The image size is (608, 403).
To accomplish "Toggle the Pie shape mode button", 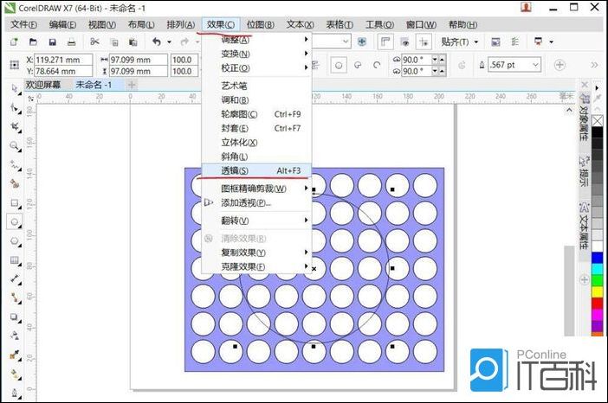I will (x=359, y=64).
